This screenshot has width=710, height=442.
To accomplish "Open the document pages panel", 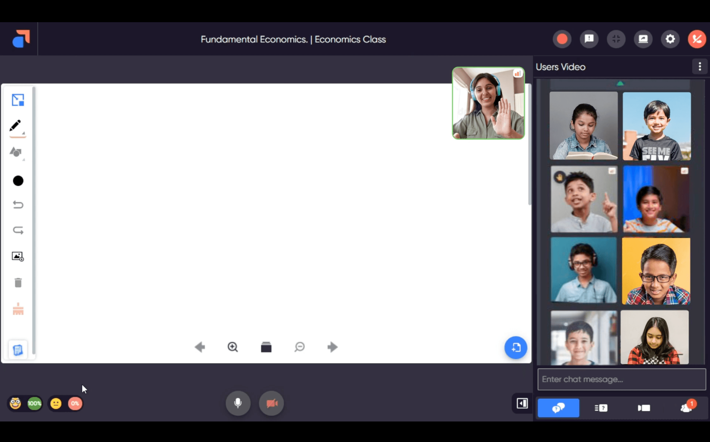I will [17, 350].
